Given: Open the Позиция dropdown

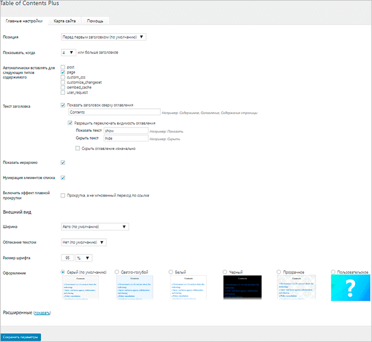Looking at the screenshot, I should 104,37.
